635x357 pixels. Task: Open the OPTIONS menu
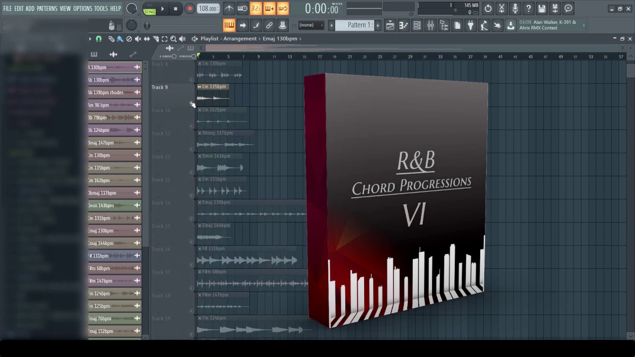click(83, 8)
